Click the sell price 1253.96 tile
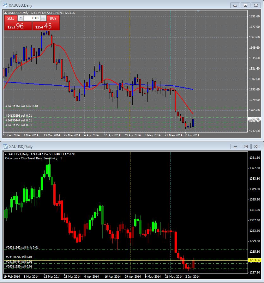 [18, 26]
